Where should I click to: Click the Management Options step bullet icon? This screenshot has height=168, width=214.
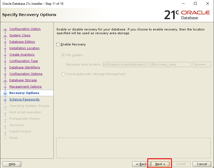pos(5,87)
